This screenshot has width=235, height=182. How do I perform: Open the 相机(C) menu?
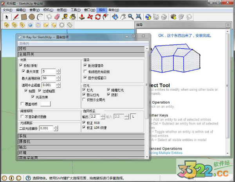coord(48,10)
